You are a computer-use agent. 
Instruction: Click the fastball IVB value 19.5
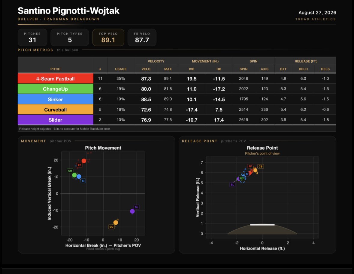(x=192, y=79)
